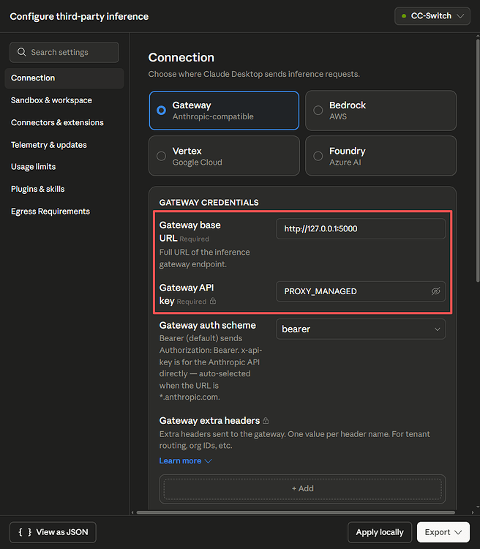Click the + Add header button
The width and height of the screenshot is (480, 549).
click(302, 488)
